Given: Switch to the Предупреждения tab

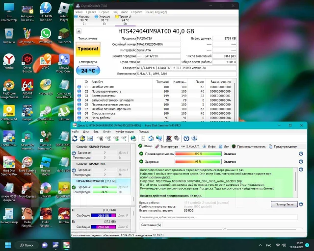Looking at the screenshot, I should click(283, 146).
